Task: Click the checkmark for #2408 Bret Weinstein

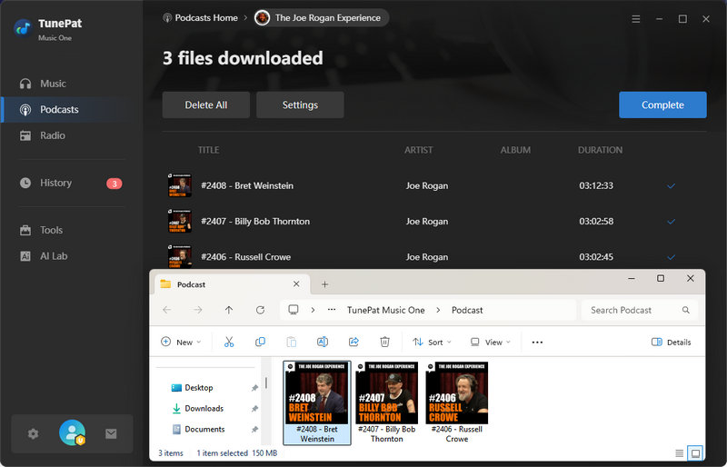Action: coord(671,186)
